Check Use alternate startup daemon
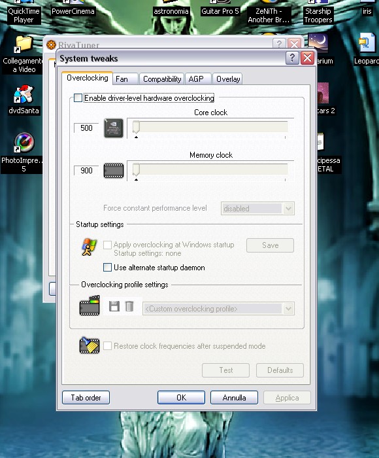The height and width of the screenshot is (458, 379). click(x=107, y=267)
